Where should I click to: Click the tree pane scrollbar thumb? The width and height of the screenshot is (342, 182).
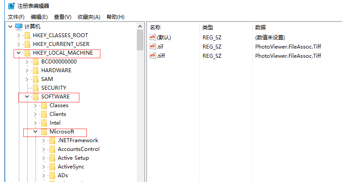(x=140, y=40)
